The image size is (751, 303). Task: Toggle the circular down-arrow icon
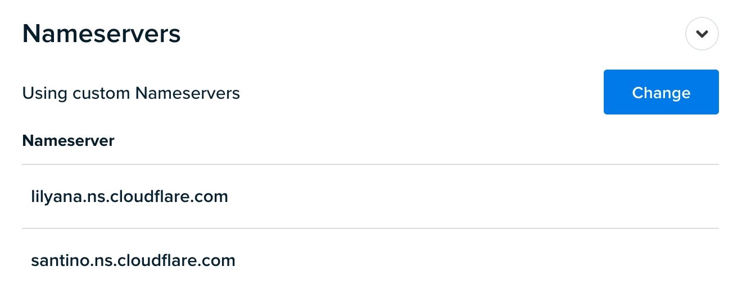point(702,34)
